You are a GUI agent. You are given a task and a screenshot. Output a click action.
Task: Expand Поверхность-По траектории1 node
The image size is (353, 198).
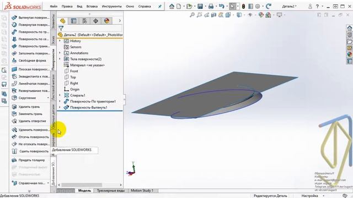tap(60, 101)
